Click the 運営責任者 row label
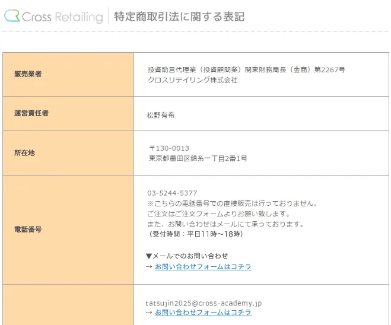 (x=31, y=113)
